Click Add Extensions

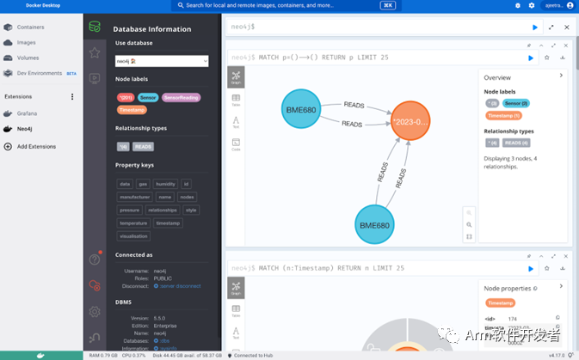[x=36, y=147]
